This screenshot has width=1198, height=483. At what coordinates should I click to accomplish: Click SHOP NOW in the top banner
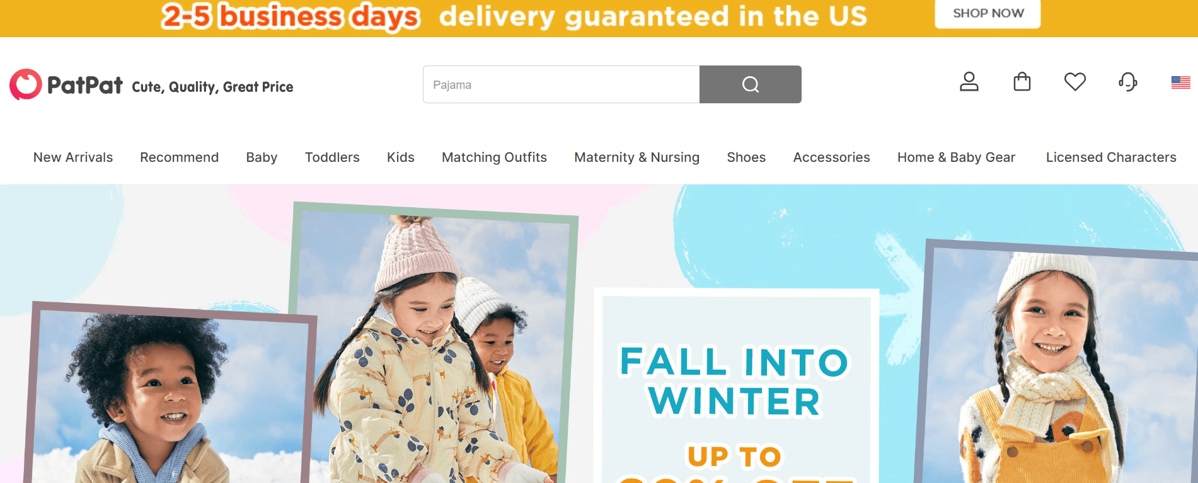[988, 13]
